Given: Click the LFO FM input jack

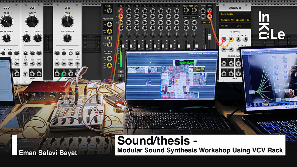Looking at the screenshot, I should click(57, 64).
